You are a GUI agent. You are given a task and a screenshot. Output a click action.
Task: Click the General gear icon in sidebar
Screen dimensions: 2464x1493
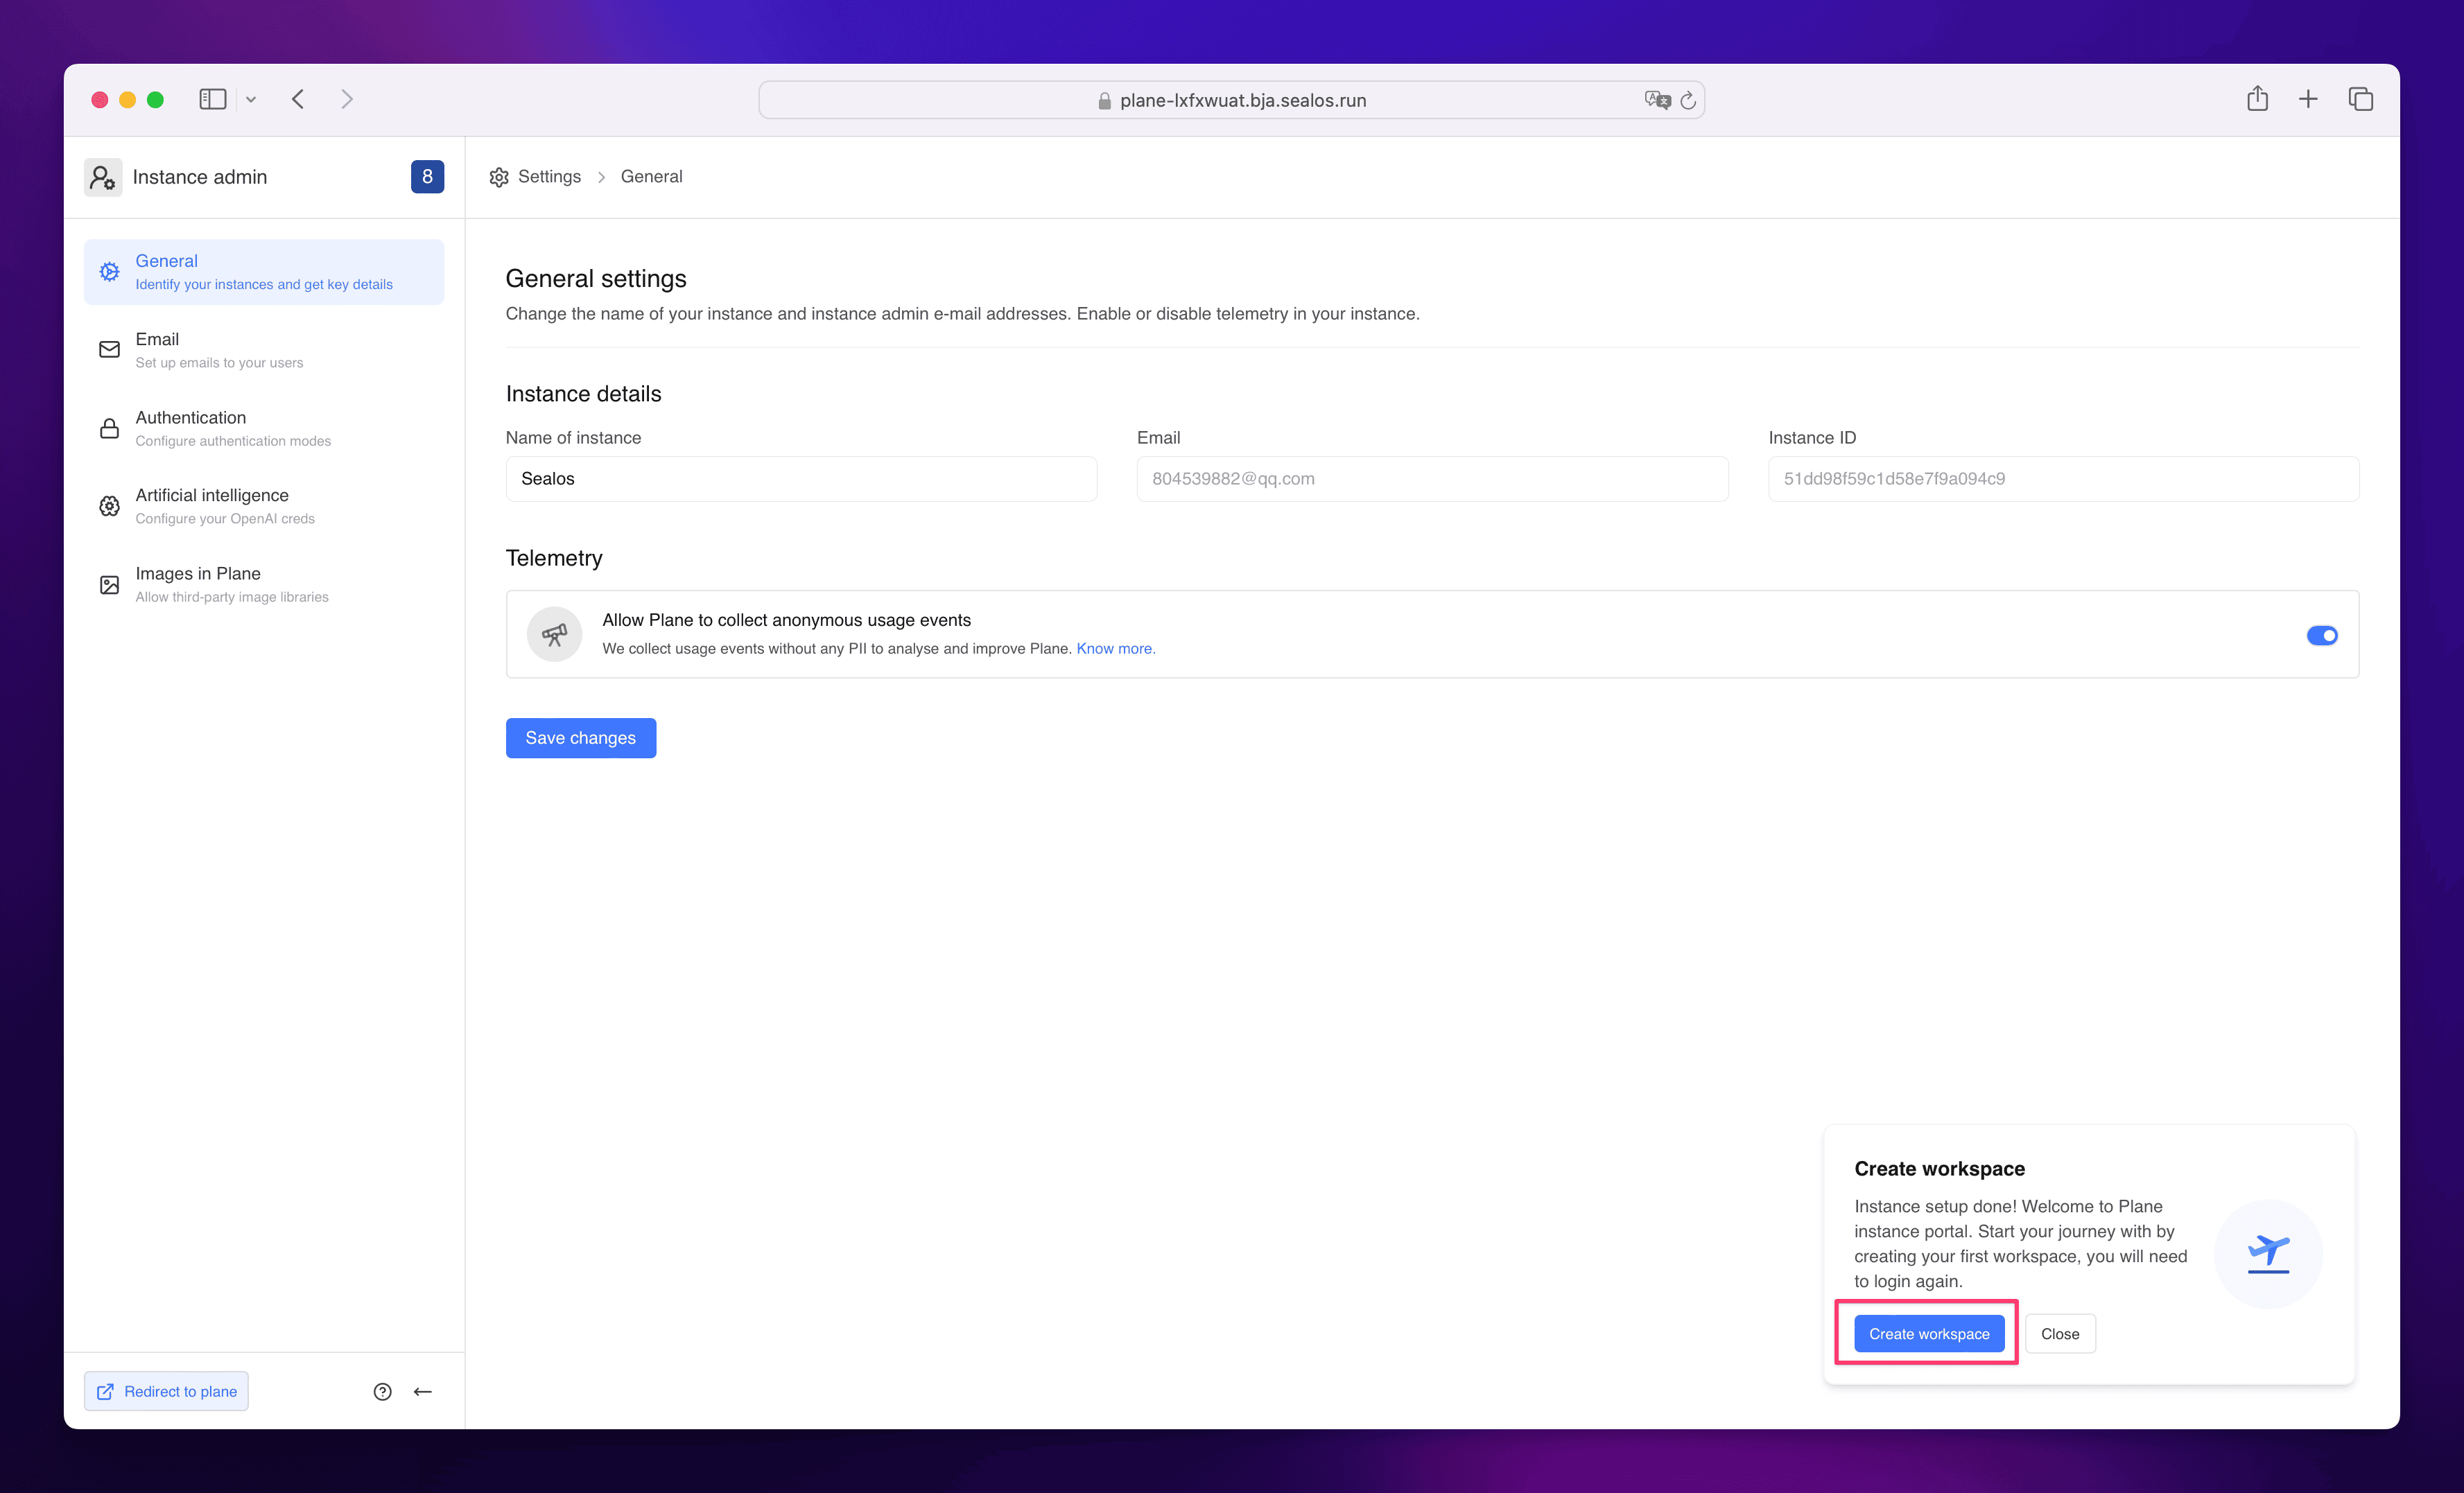pyautogui.click(x=110, y=272)
